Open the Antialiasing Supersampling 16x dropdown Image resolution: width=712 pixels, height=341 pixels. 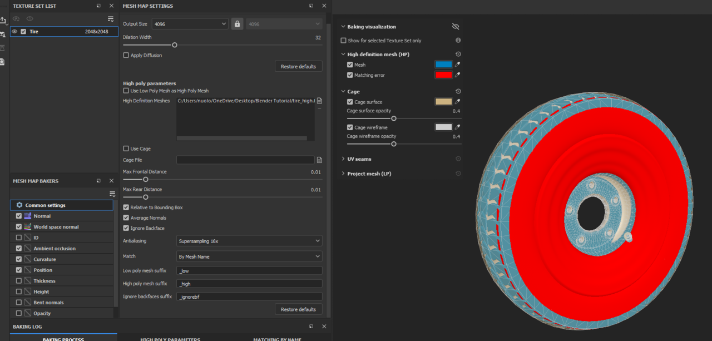coord(249,241)
